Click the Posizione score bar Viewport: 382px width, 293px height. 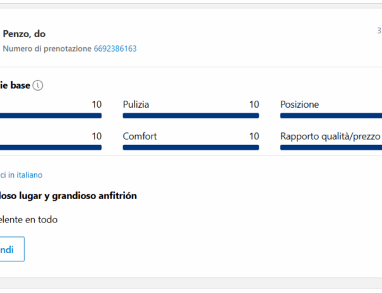331,115
